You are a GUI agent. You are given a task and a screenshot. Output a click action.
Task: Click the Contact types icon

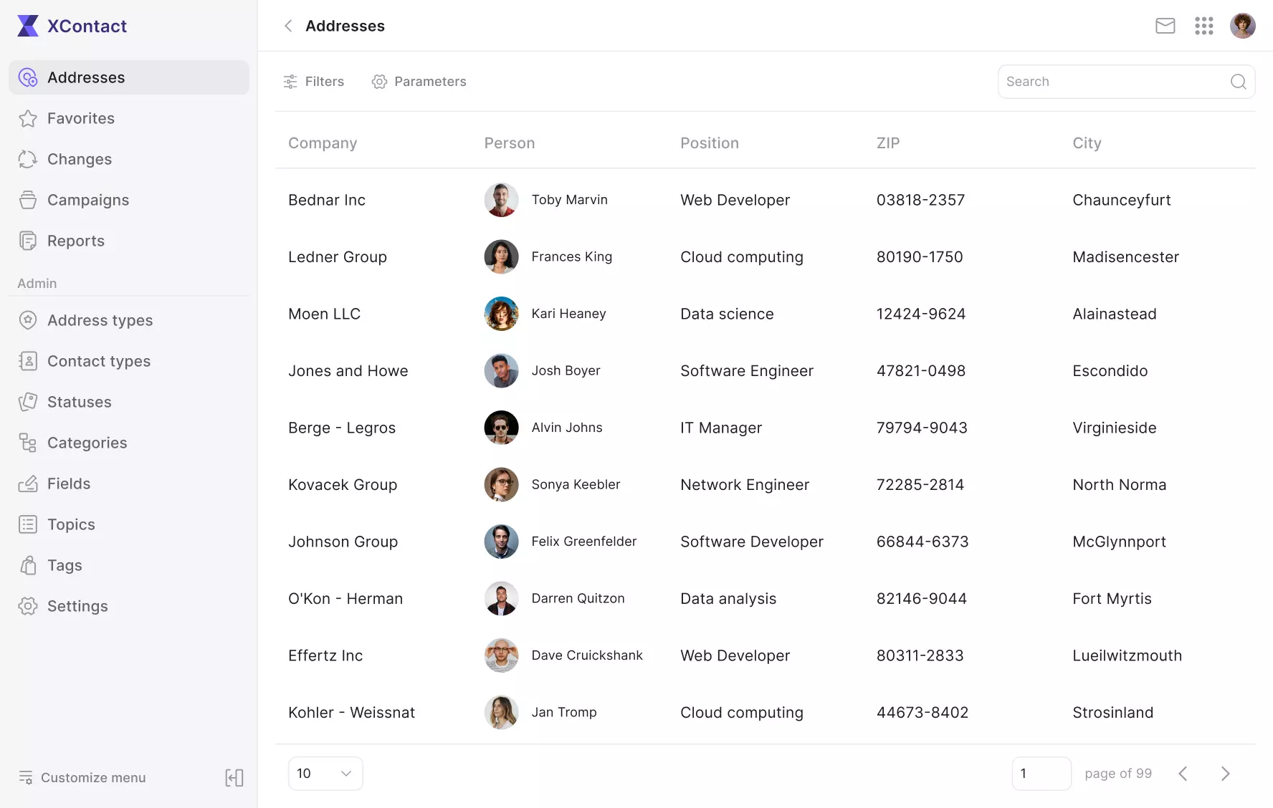point(28,361)
